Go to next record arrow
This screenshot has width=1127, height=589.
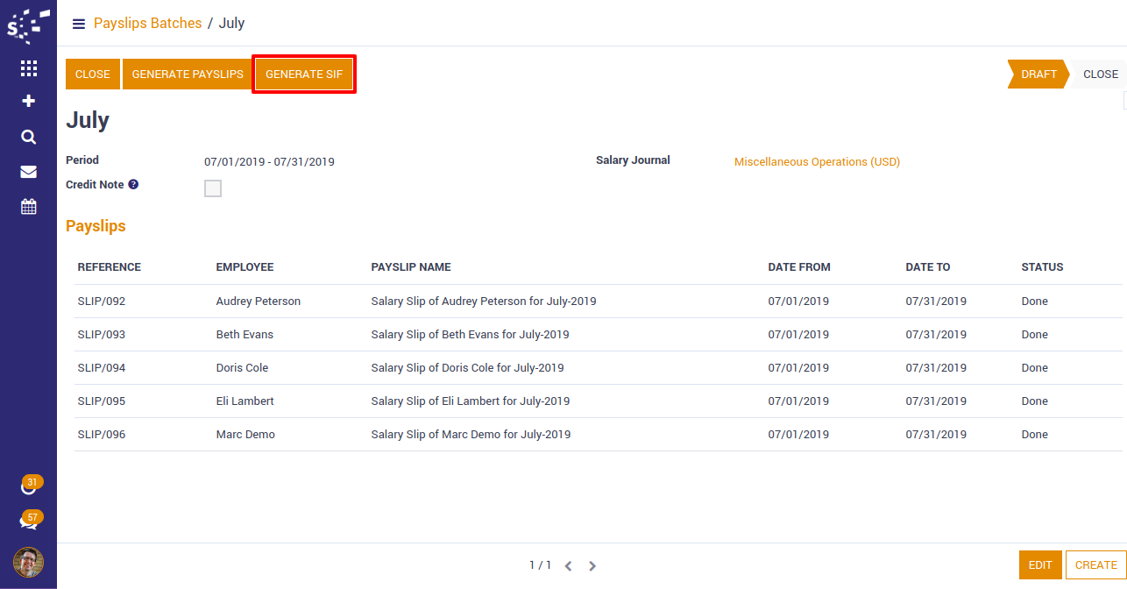[x=592, y=566]
